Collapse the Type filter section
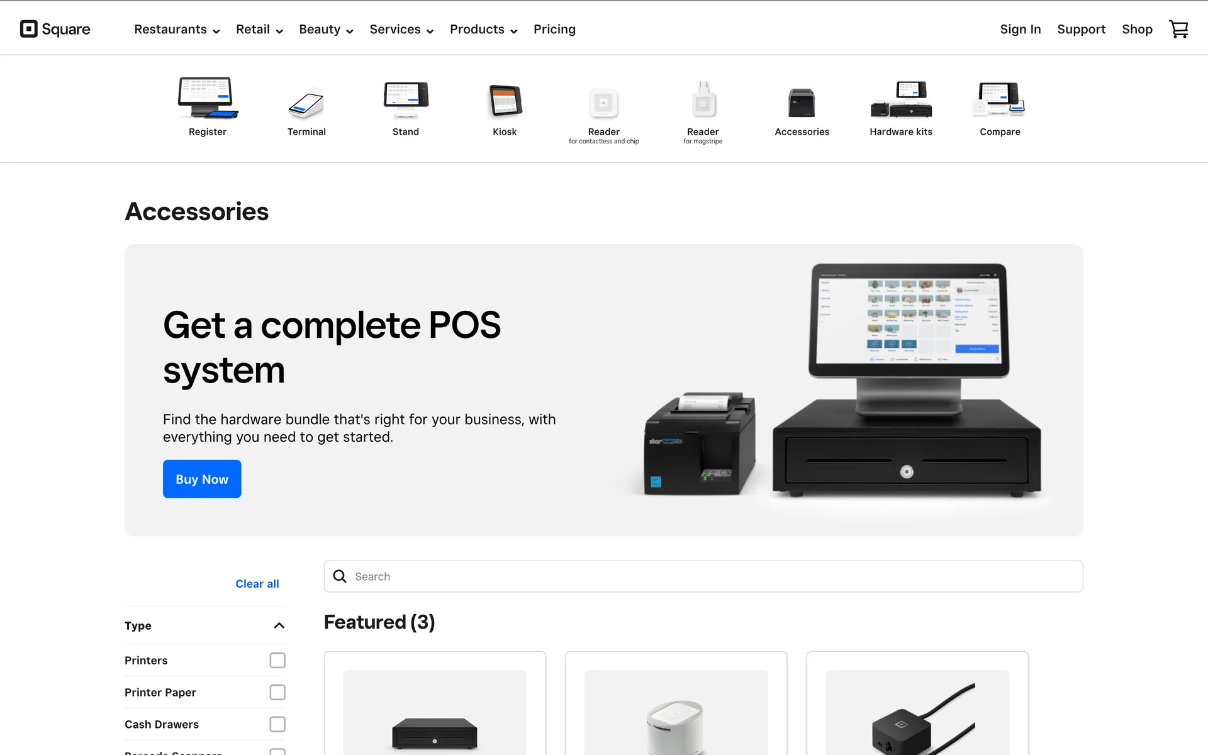Viewport: 1208px width, 755px height. 279,625
